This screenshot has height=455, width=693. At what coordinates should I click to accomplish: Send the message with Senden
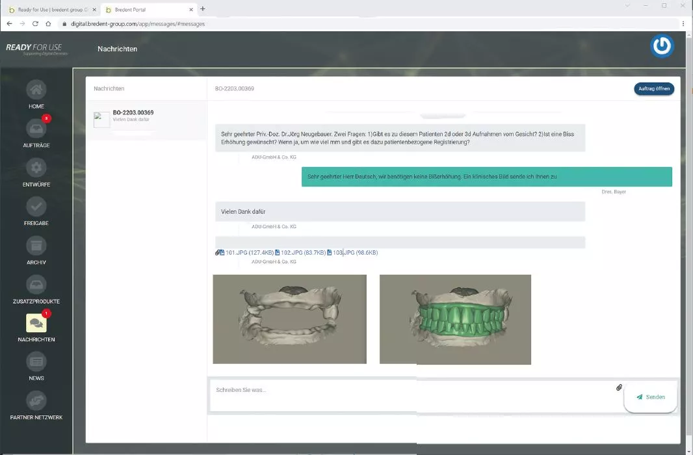(x=651, y=396)
